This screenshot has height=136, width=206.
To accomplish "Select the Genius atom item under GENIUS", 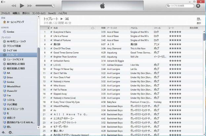I will pyautogui.click(x=9, y=32).
